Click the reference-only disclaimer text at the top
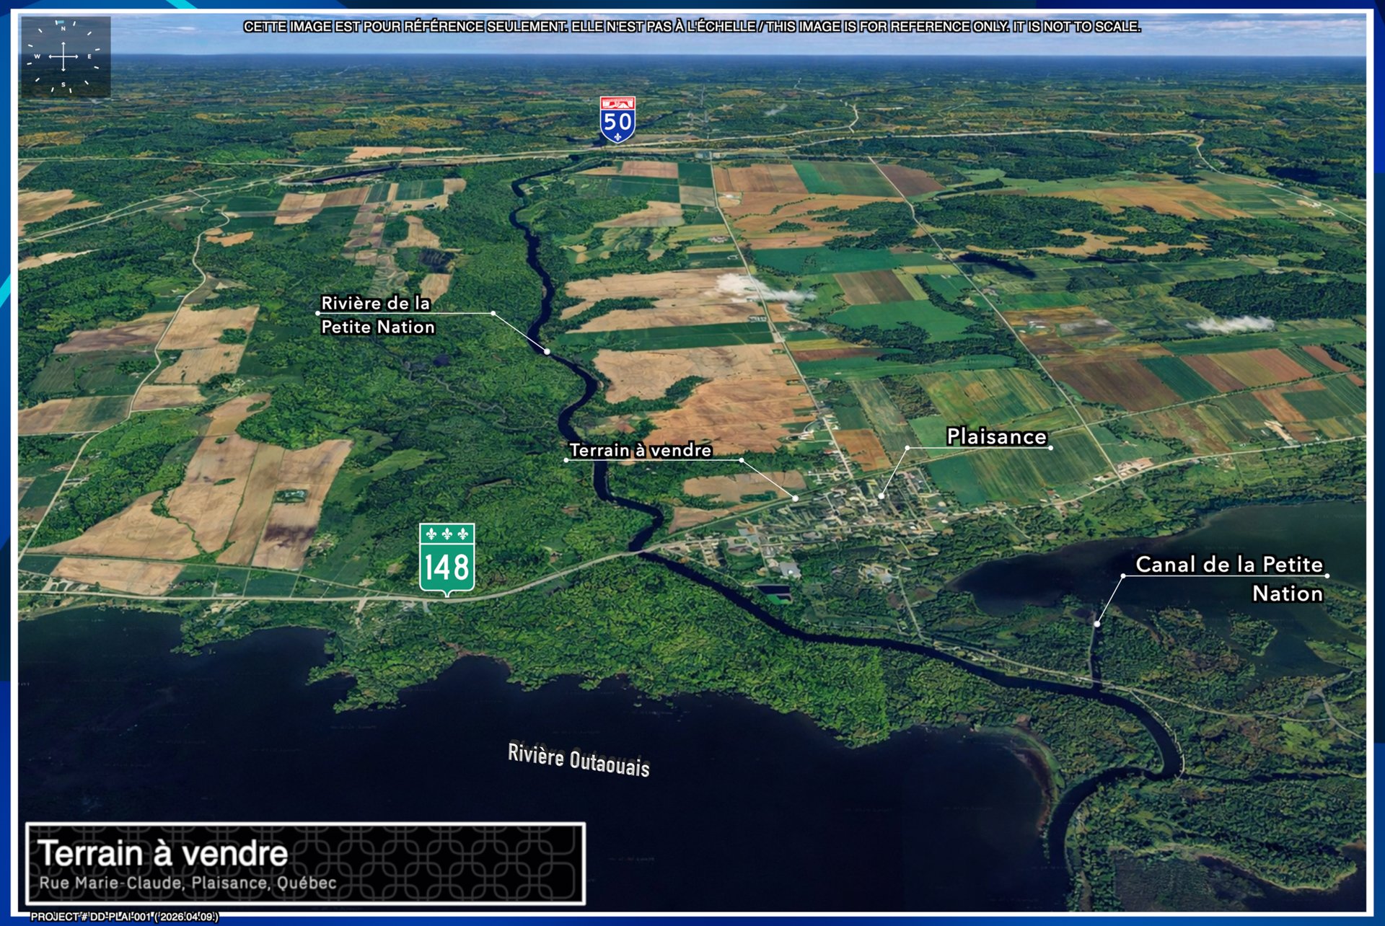This screenshot has height=926, width=1385. 692,27
